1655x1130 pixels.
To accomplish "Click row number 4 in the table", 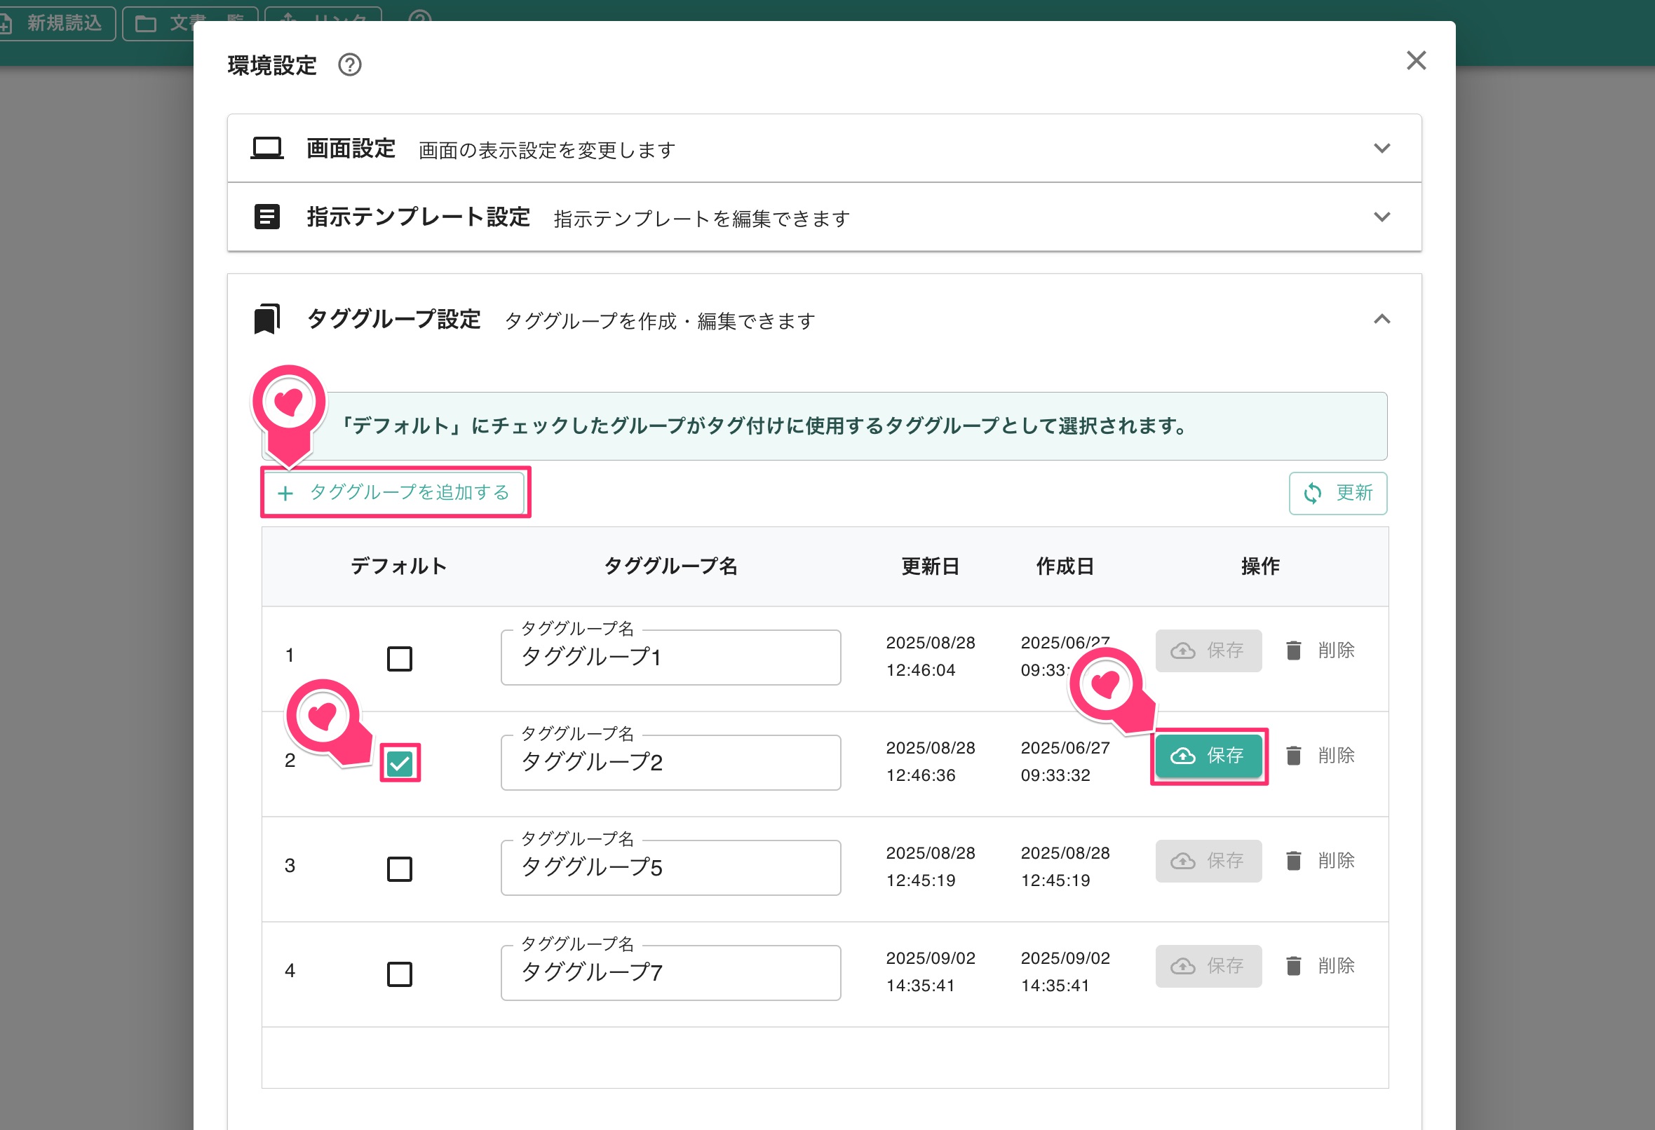I will coord(290,970).
